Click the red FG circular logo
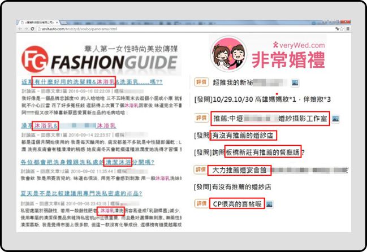The image size is (367, 252). click(x=34, y=59)
